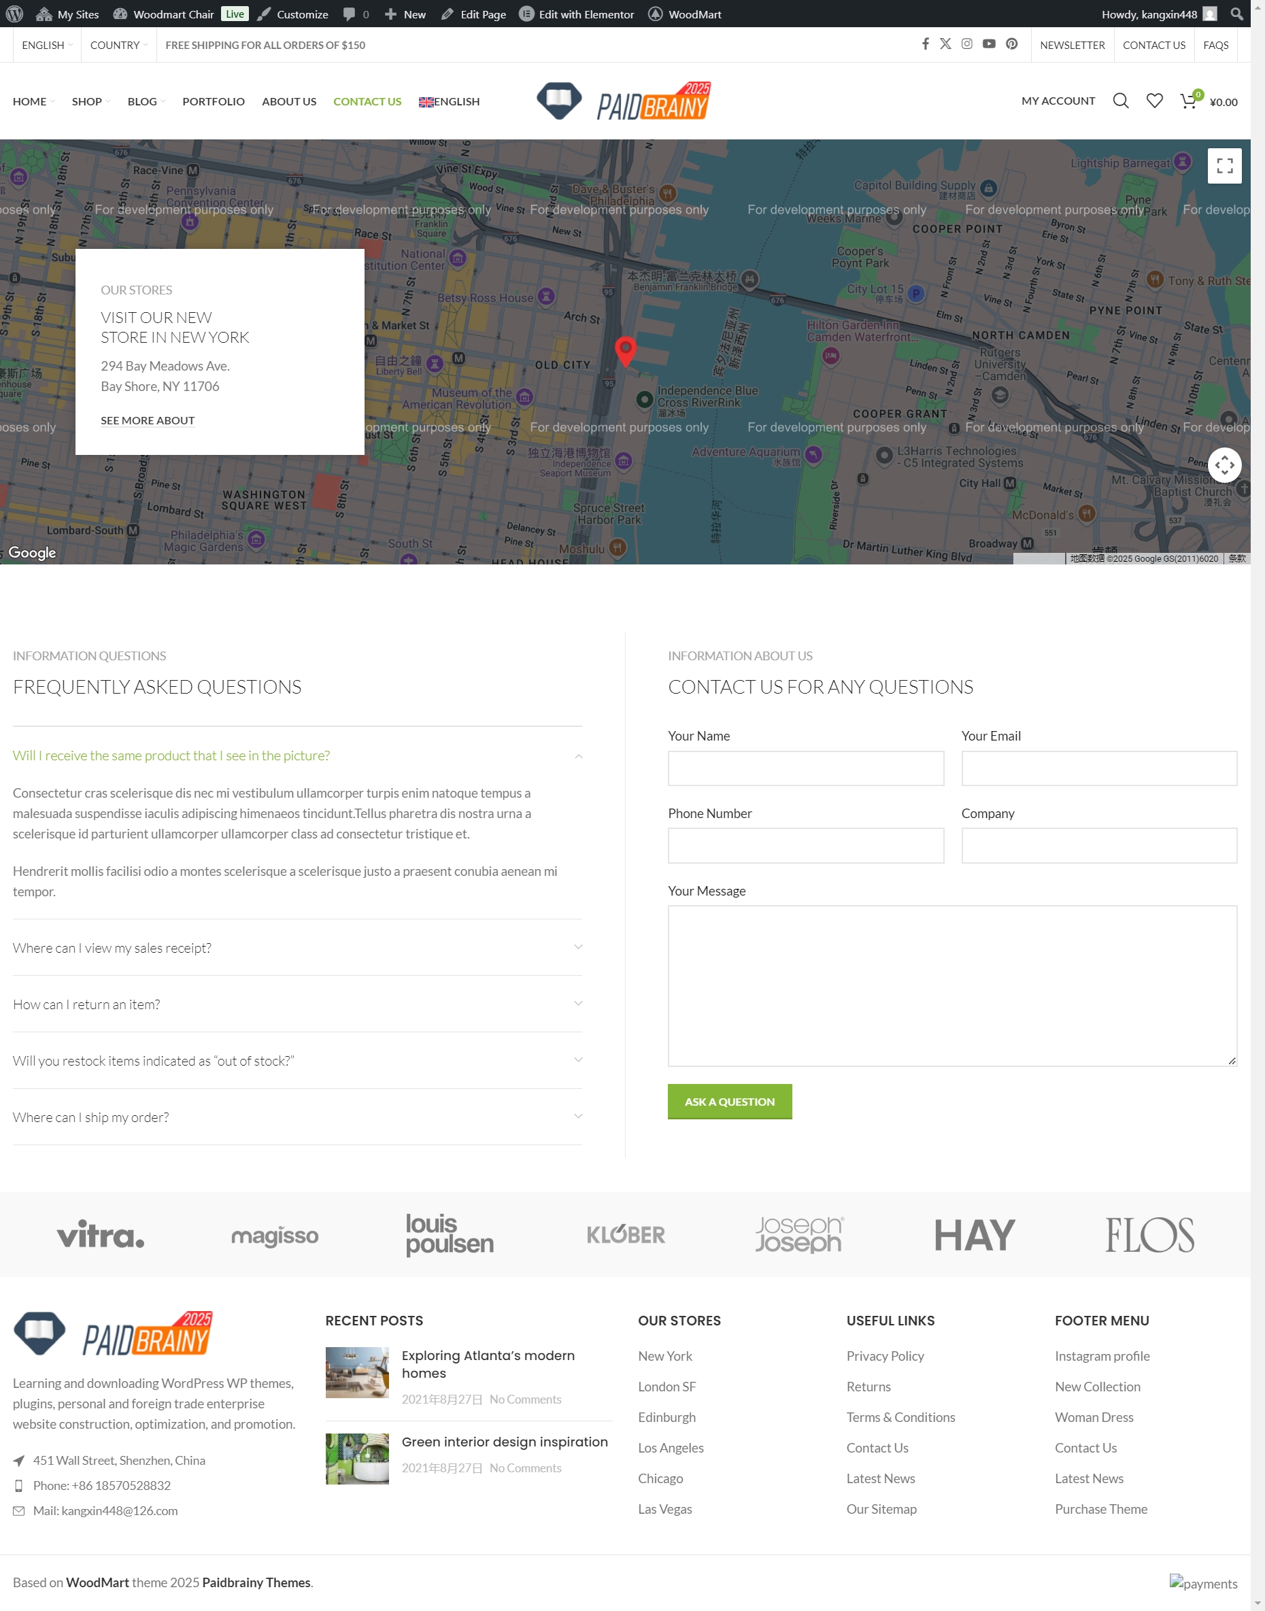The width and height of the screenshot is (1265, 1611).
Task: Open the Purchase Theme footer link
Action: point(1100,1509)
